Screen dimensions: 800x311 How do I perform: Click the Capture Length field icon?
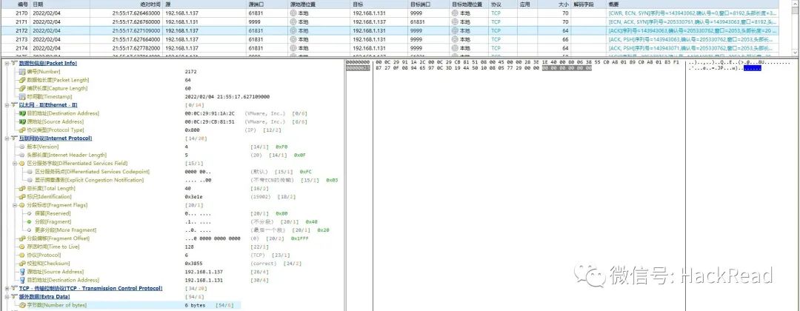click(x=22, y=88)
